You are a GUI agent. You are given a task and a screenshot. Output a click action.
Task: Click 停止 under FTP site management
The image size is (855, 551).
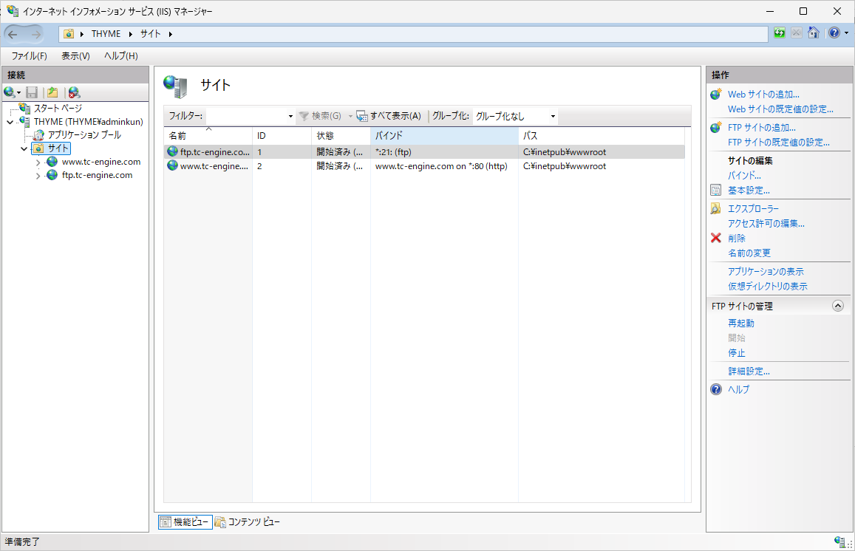736,353
